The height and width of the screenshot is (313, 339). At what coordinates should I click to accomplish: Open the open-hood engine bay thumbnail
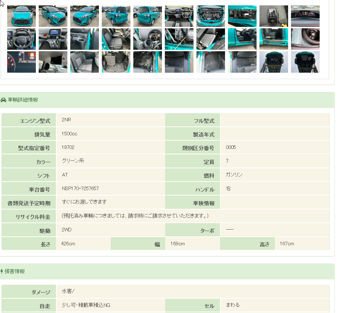tap(210, 16)
